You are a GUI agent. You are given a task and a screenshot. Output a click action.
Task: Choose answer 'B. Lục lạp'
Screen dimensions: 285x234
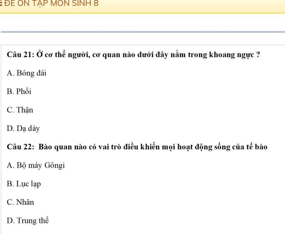click(24, 184)
